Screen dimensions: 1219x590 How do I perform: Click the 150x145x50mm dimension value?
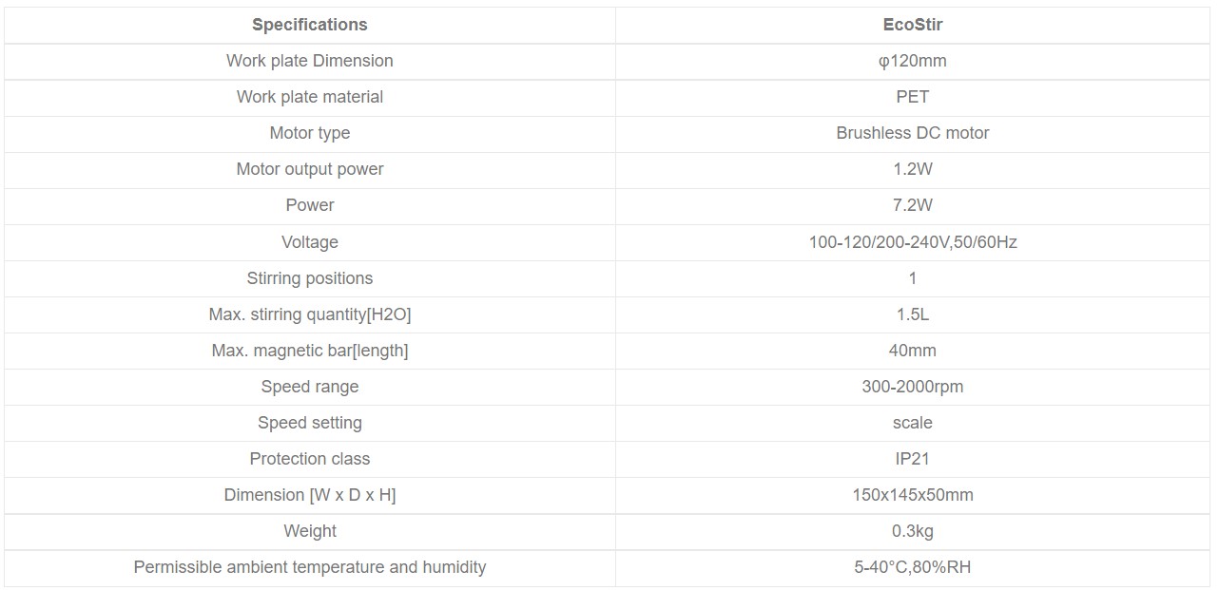pyautogui.click(x=913, y=495)
